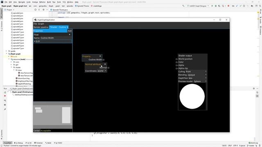
Task: Click the rerun icon in Run panel
Action: click(5, 92)
